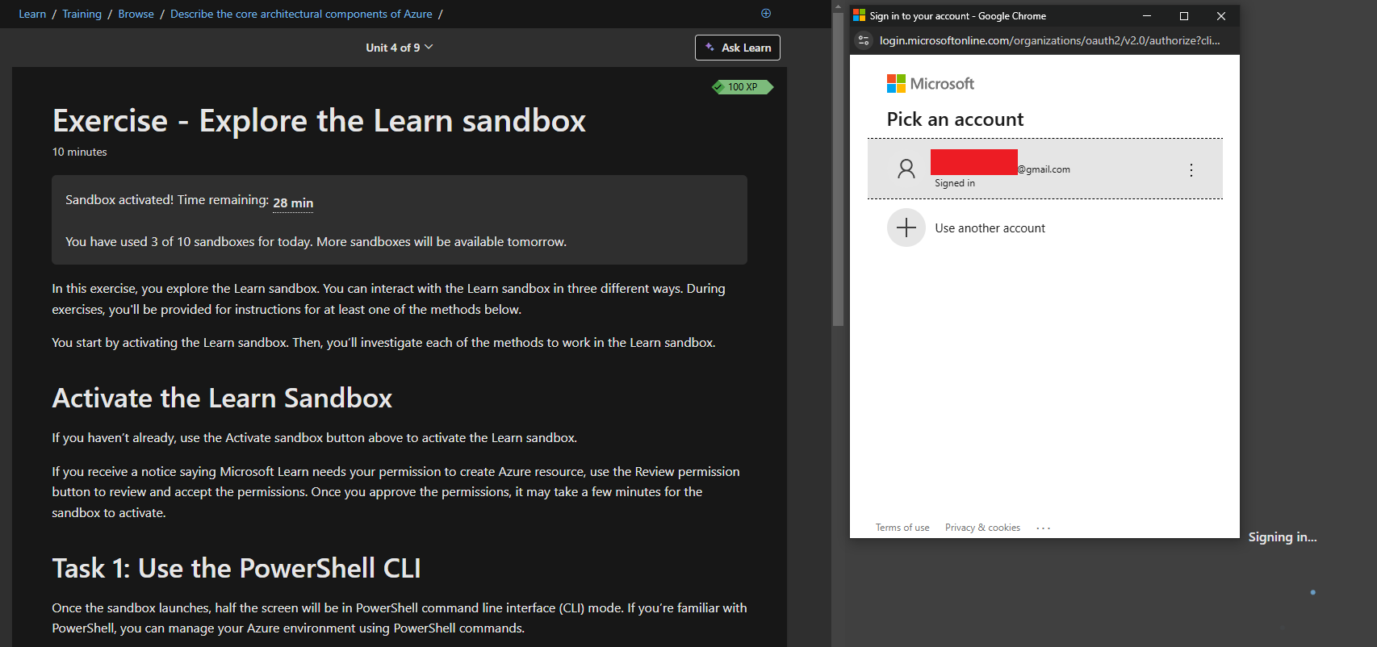The image size is (1377, 647).
Task: Open the Learn breadcrumb link
Action: pos(32,14)
